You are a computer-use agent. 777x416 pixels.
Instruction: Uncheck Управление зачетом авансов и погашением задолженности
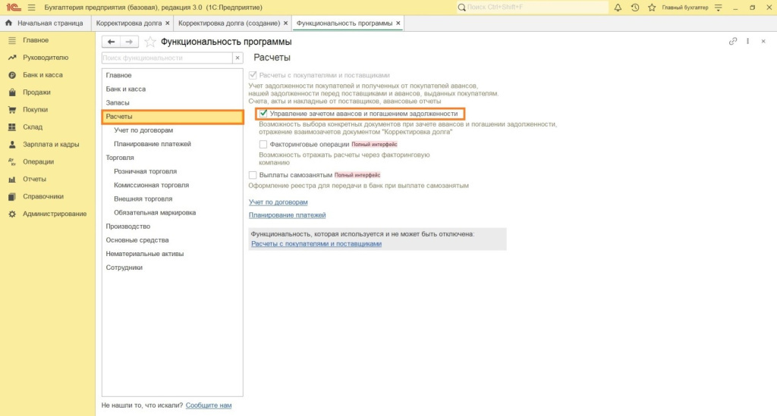263,114
